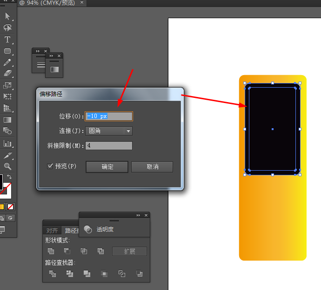This screenshot has width=321, height=290.
Task: Switch to the 对齐 align tab
Action: click(x=52, y=230)
